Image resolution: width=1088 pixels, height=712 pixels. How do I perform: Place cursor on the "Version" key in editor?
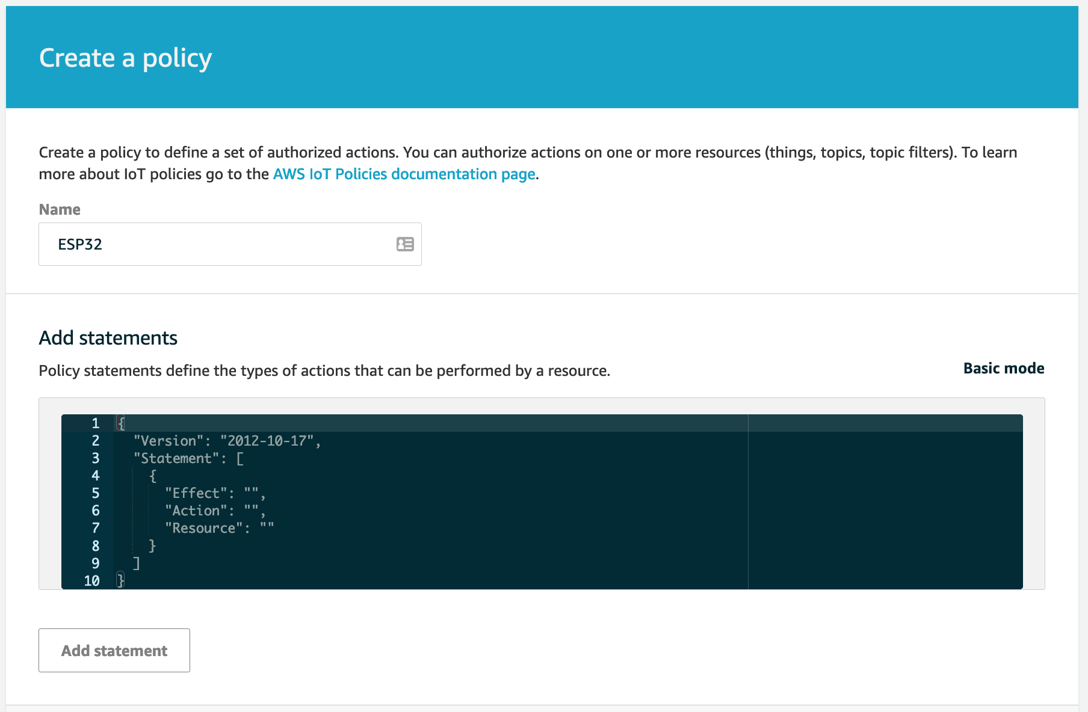(x=168, y=441)
